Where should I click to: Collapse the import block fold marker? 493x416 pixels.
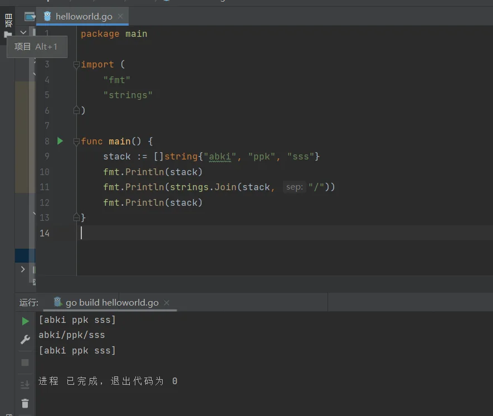[x=76, y=65]
